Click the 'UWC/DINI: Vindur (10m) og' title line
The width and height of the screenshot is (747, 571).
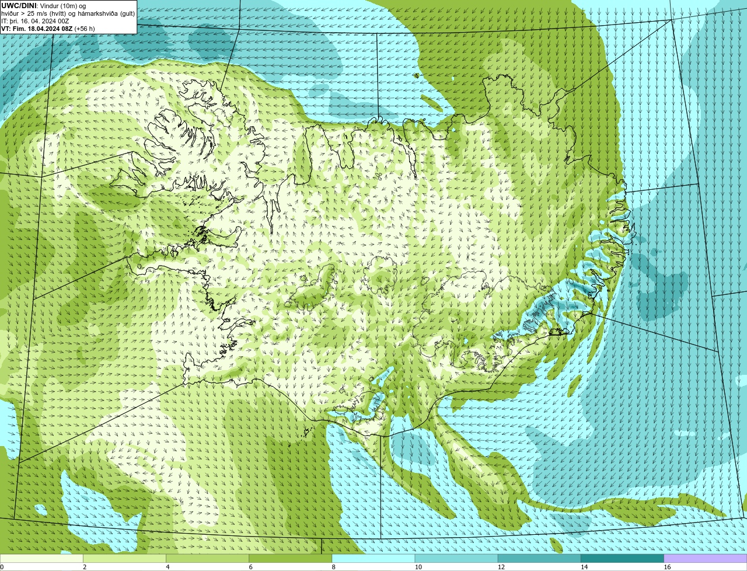[44, 6]
